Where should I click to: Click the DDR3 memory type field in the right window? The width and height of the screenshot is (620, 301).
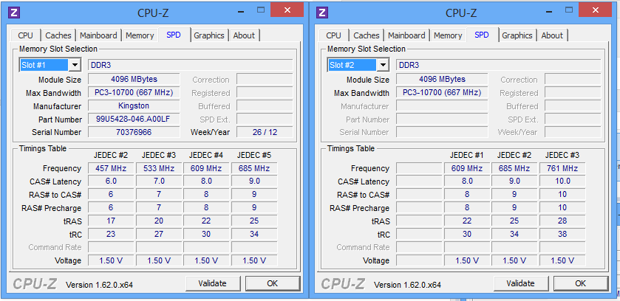click(499, 65)
